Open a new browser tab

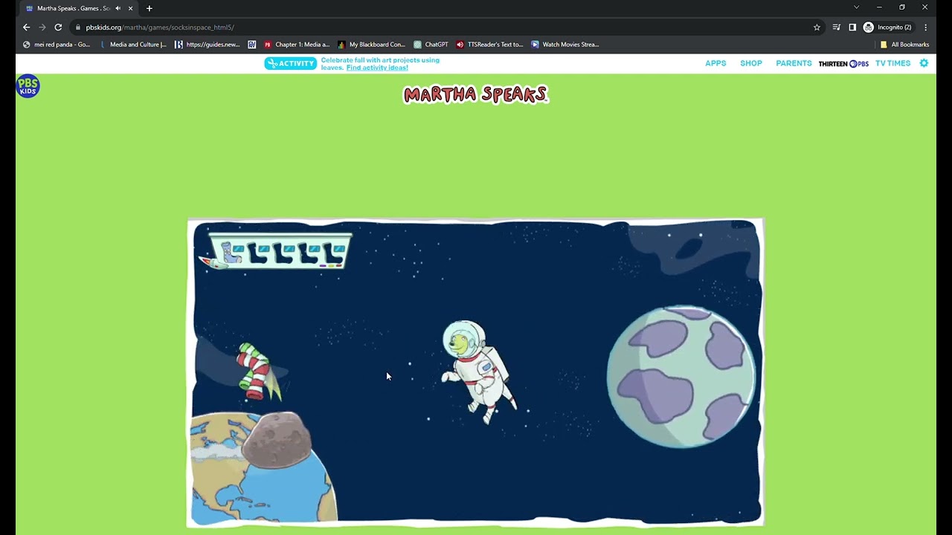click(x=149, y=8)
